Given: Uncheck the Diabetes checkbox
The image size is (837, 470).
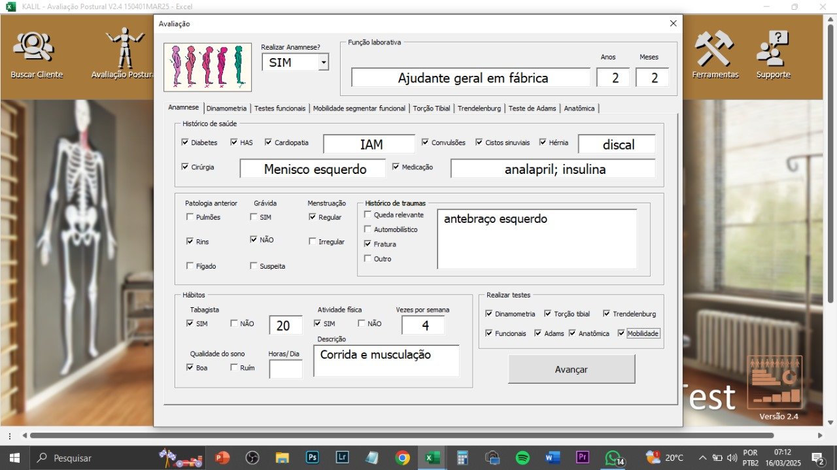Looking at the screenshot, I should coord(185,143).
